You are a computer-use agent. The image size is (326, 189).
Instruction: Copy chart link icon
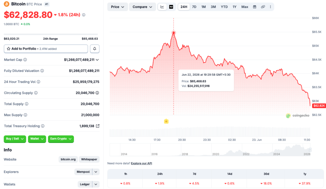(263, 7)
